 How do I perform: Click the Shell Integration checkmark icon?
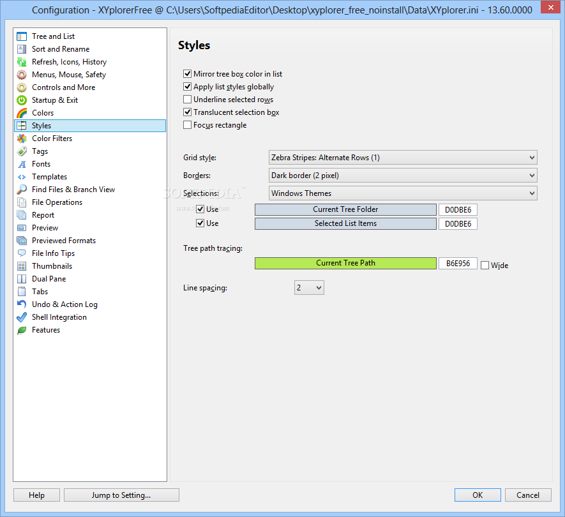pos(22,317)
